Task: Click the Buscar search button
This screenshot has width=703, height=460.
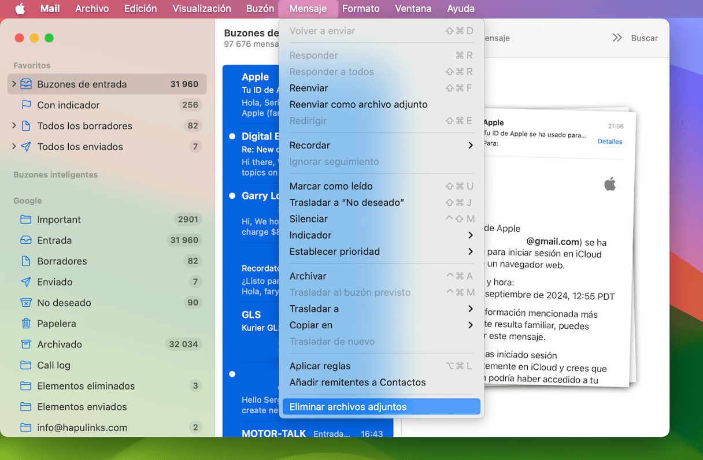Action: 644,38
